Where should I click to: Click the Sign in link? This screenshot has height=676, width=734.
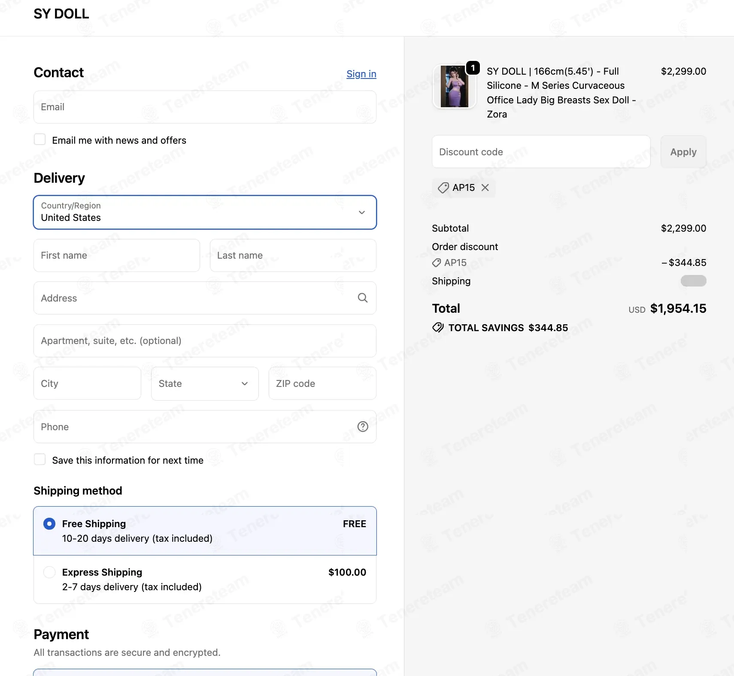click(361, 74)
